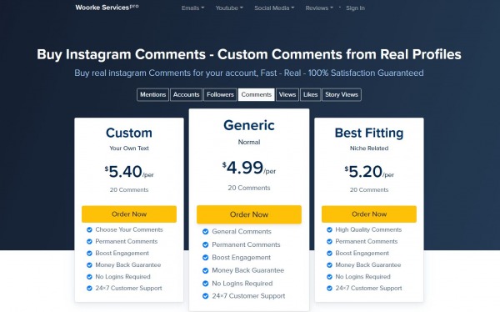Click the 'Niche Related' subtitle
Image resolution: width=500 pixels, height=312 pixels.
pos(369,148)
